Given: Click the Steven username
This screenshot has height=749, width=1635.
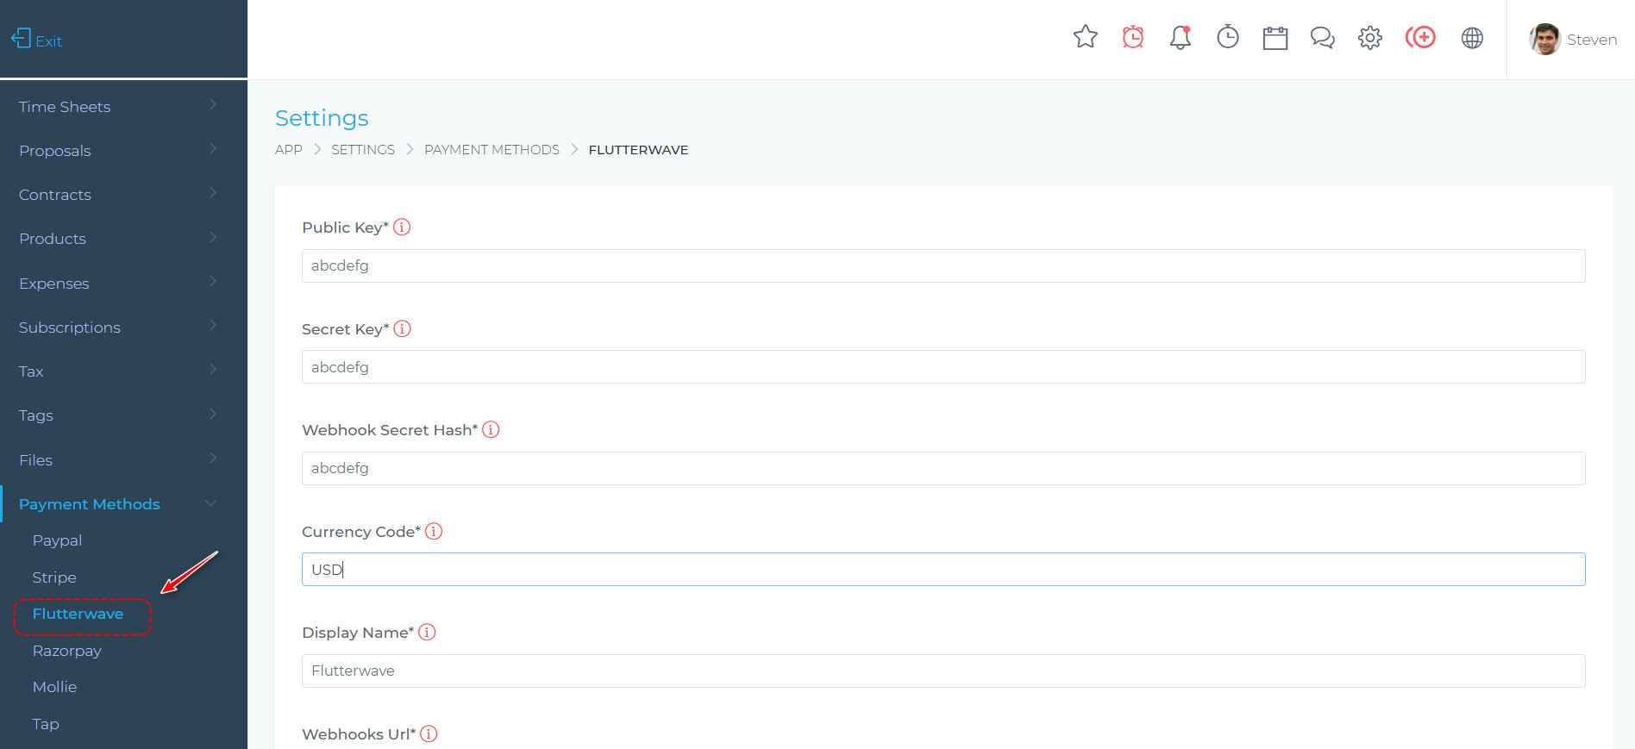Looking at the screenshot, I should pyautogui.click(x=1592, y=40).
